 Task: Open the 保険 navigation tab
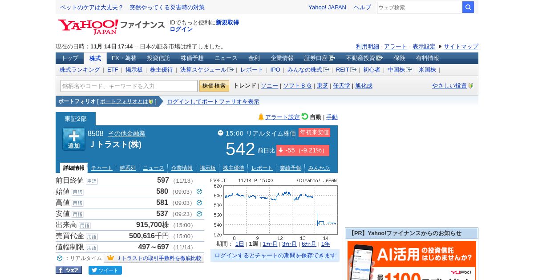coord(400,58)
